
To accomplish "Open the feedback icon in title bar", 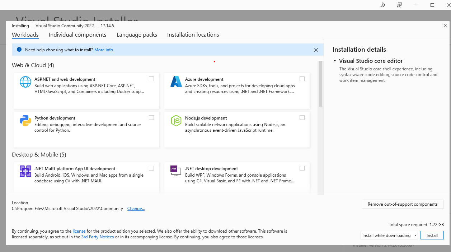I will tap(399, 5).
